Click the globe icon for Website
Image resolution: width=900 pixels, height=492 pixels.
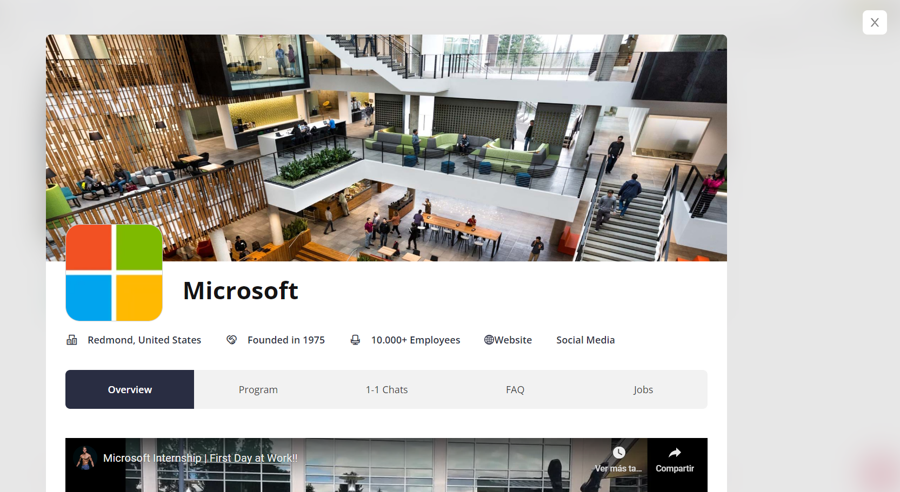point(489,340)
